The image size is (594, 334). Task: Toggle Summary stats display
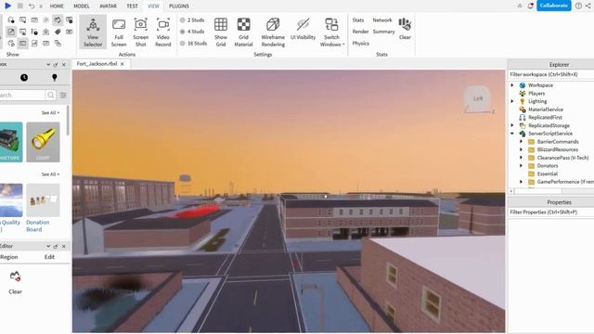pyautogui.click(x=383, y=32)
